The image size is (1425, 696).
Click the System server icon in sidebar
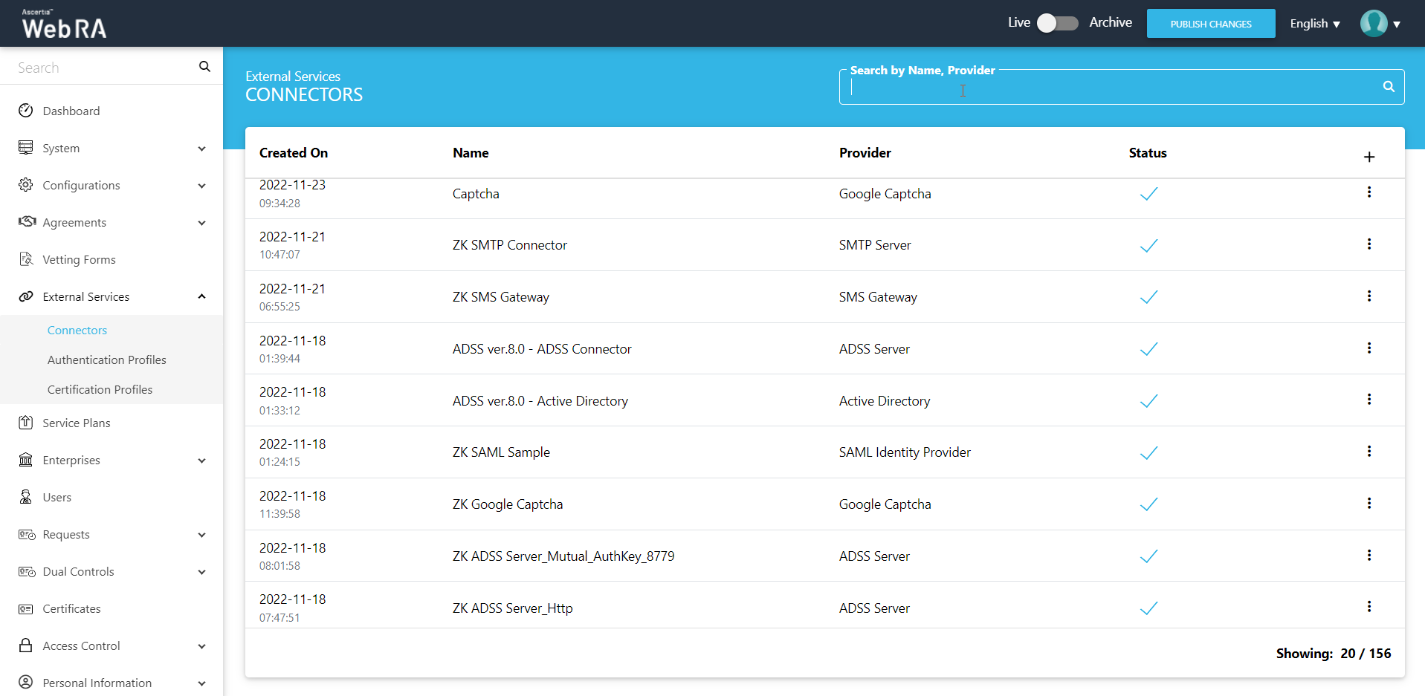tap(26, 147)
